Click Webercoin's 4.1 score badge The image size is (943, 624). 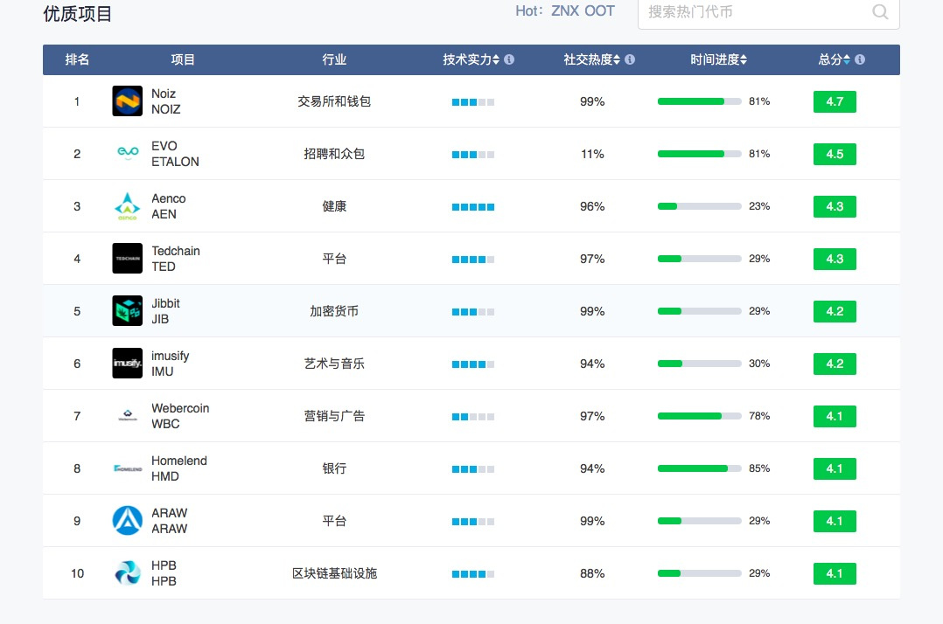[x=835, y=416]
